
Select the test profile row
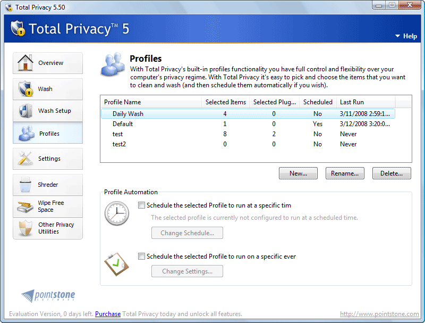[248, 134]
